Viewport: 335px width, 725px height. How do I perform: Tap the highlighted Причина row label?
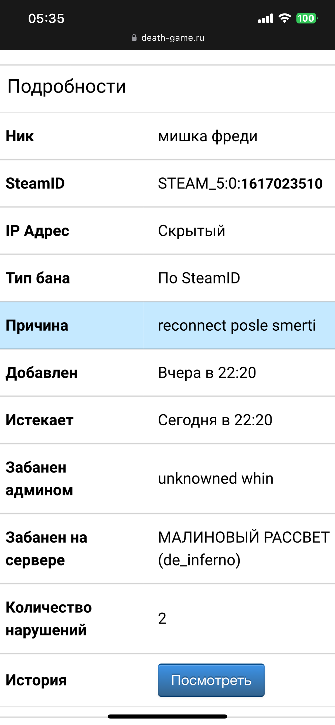point(37,325)
